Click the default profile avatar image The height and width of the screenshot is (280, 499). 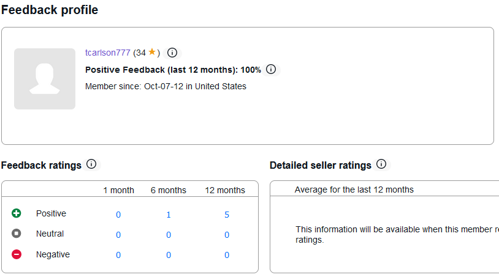45,79
